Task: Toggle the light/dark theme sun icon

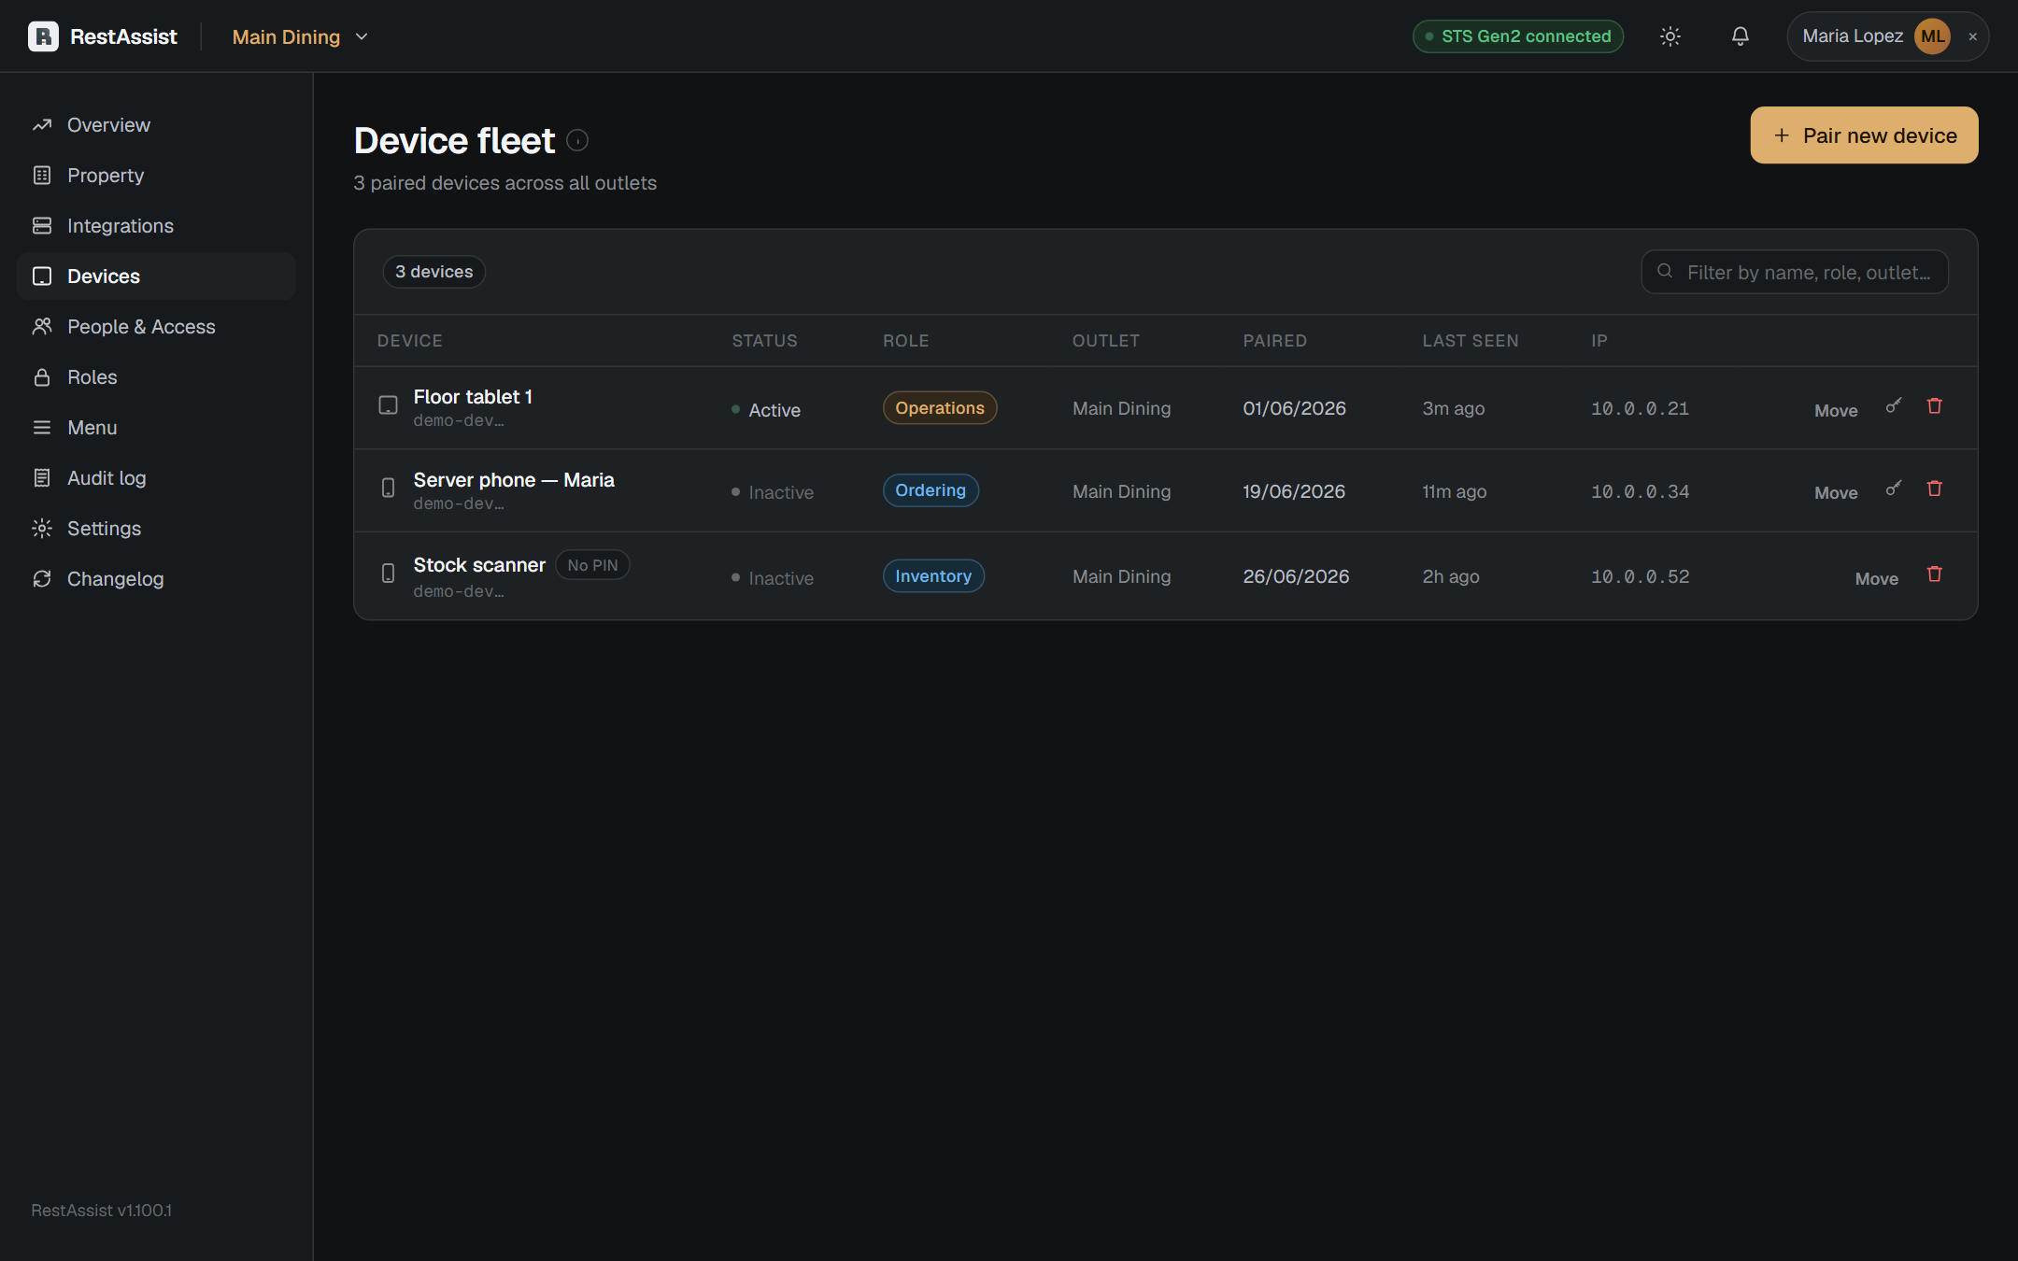Action: click(1670, 36)
